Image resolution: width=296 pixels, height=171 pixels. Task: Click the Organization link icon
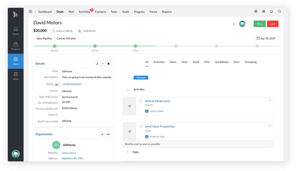click(x=108, y=134)
